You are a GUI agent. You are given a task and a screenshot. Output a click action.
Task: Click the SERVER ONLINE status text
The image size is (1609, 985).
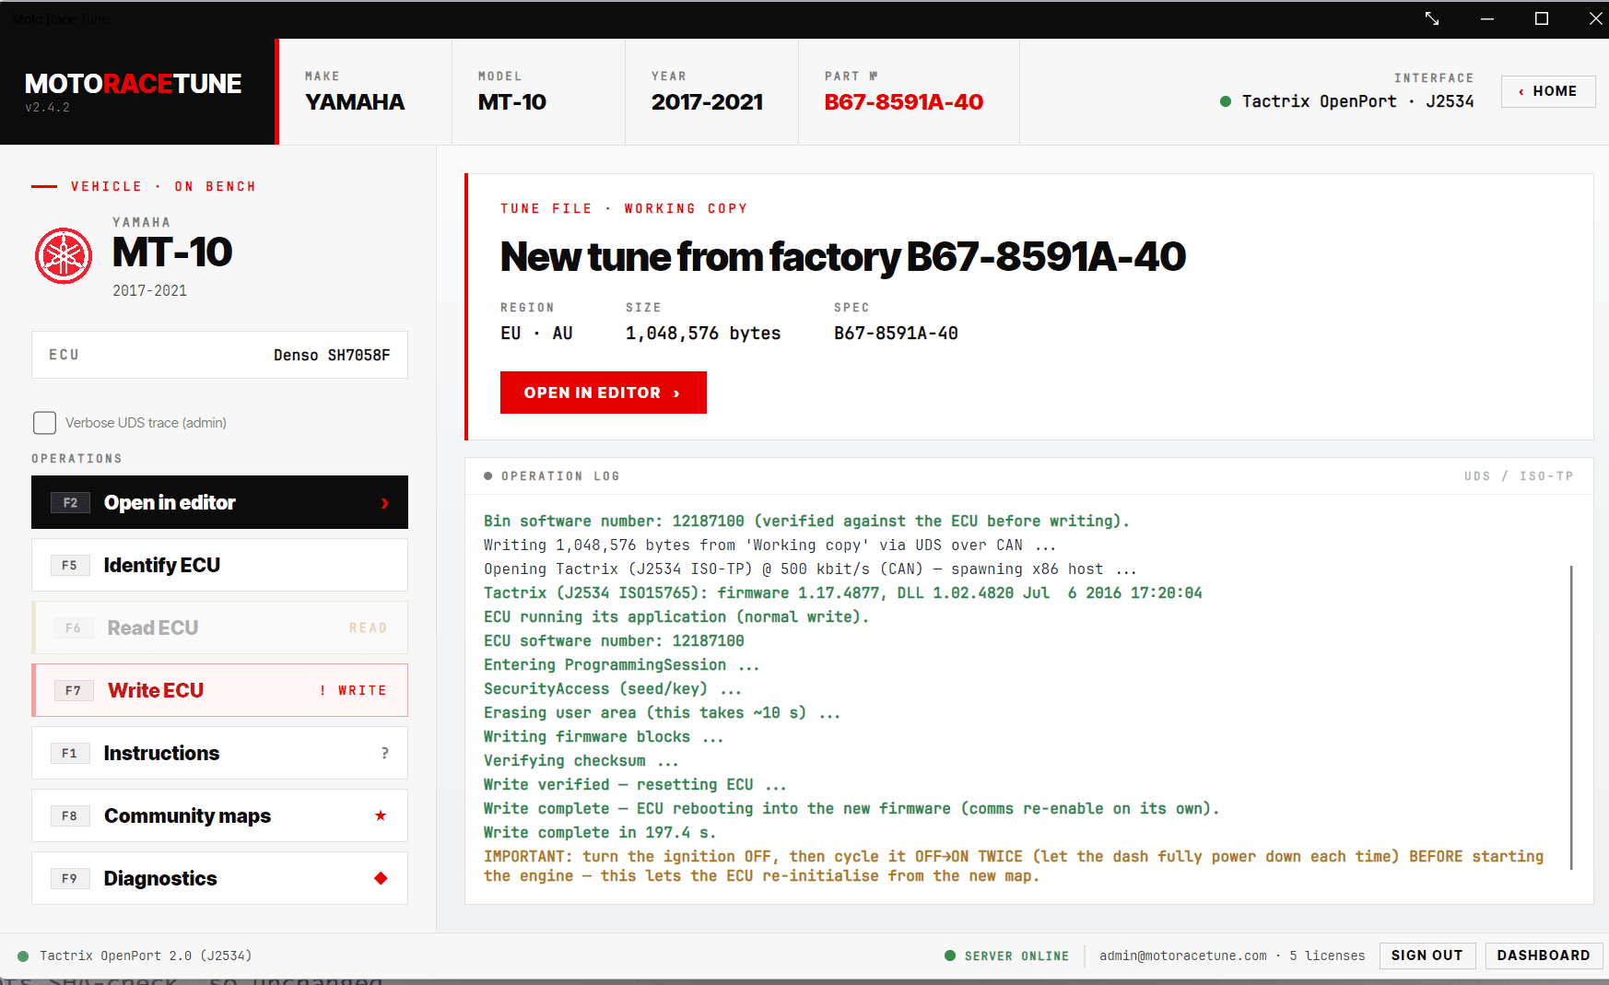(x=1016, y=956)
